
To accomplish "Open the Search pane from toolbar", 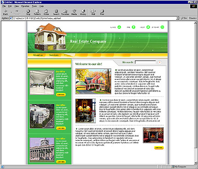I will pos(56,12).
